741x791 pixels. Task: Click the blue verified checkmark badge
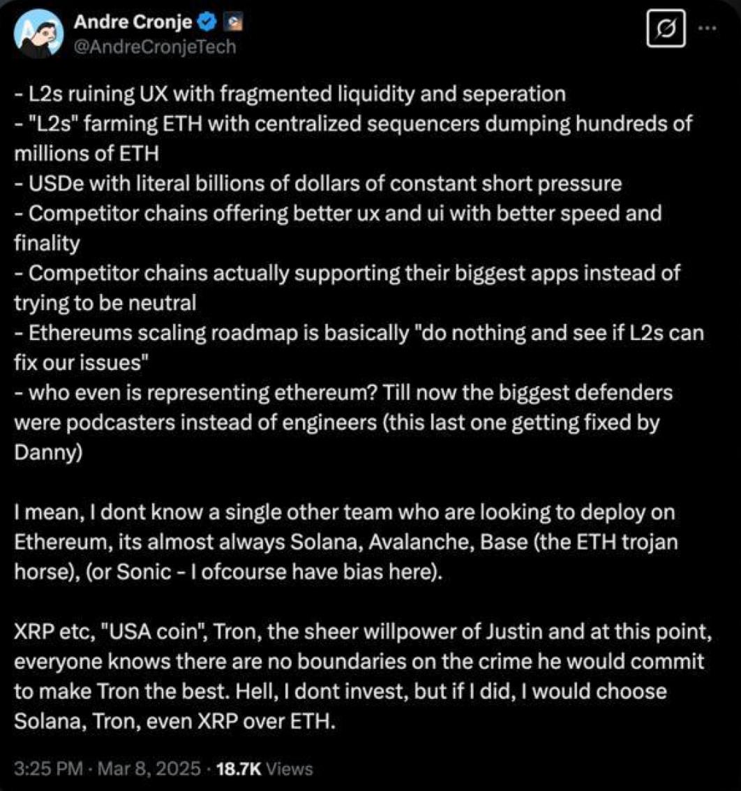208,21
